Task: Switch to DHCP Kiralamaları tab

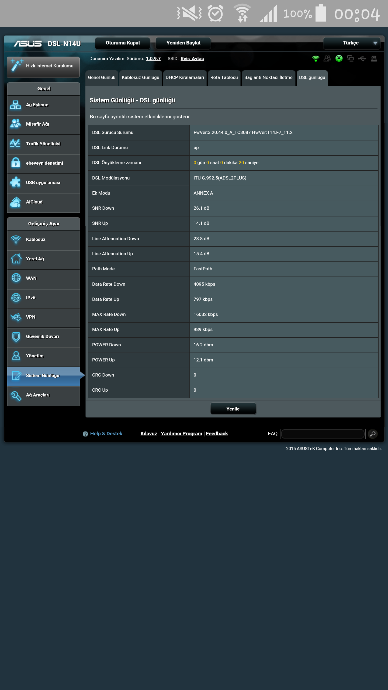Action: click(x=185, y=78)
